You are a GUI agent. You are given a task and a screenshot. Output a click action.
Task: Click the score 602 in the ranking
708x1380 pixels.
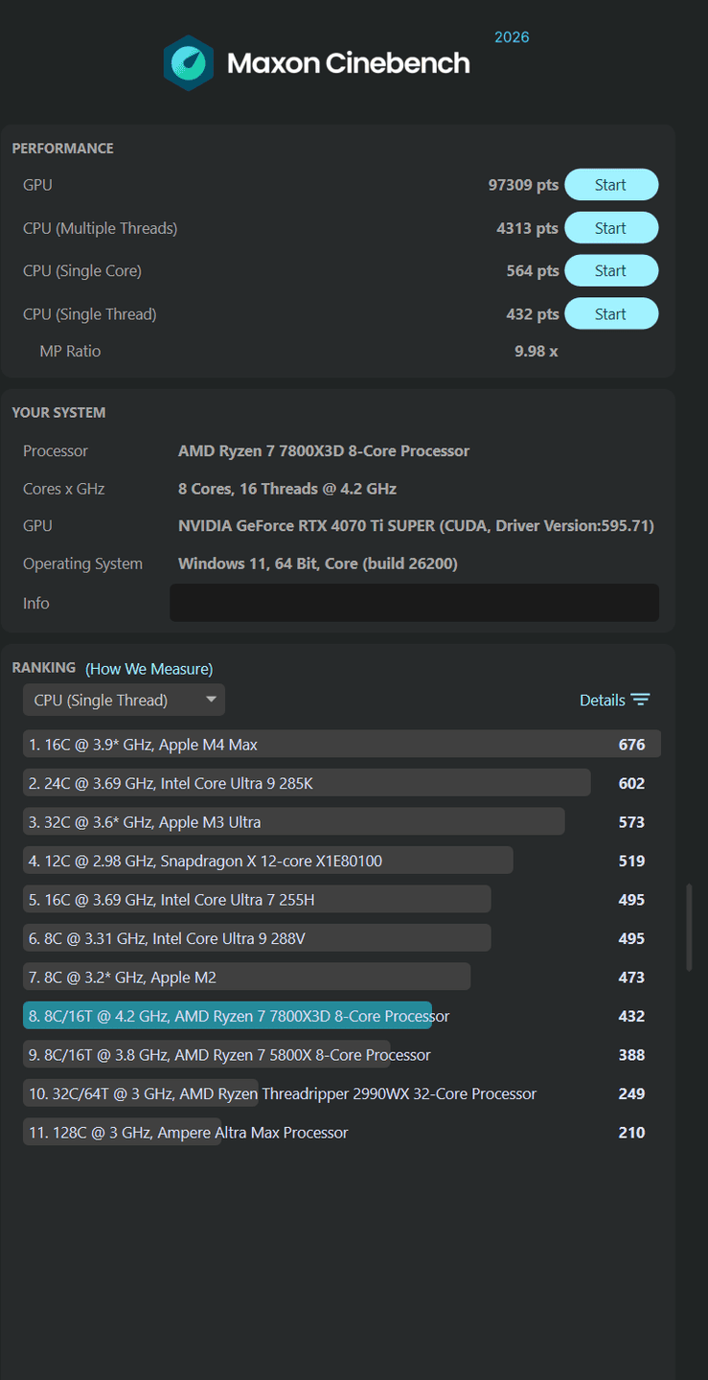click(631, 783)
